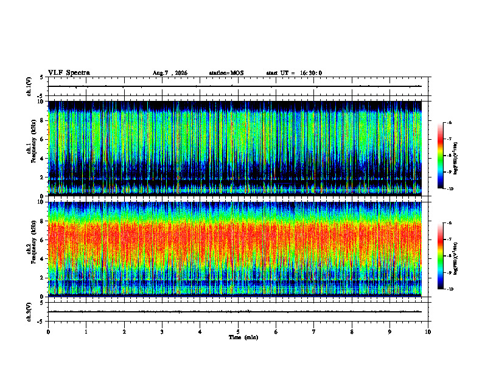Click time axis tick label "6"
This screenshot has height=372, width=482.
(276, 332)
